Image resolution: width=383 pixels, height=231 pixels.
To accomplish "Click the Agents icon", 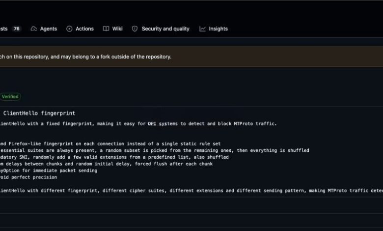I will coord(34,29).
